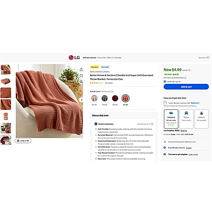
Task: Open info icon beside strikethrough price
Action: [x=189, y=70]
